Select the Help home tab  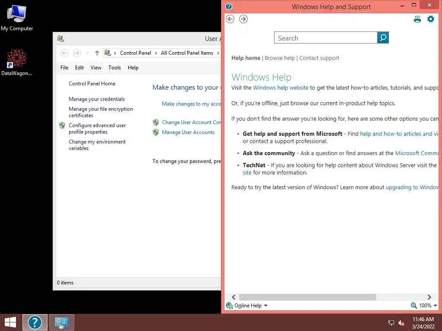click(246, 58)
